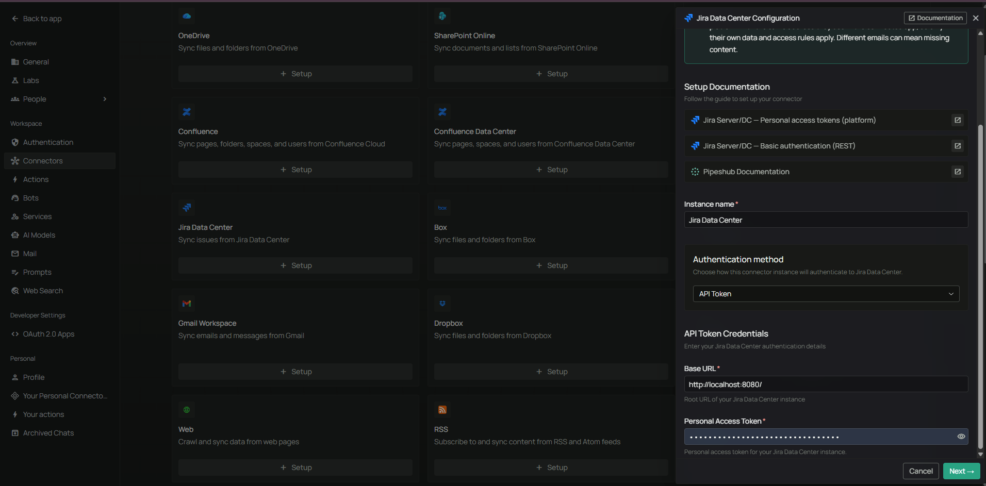This screenshot has width=986, height=486.
Task: Click Setup under Dropbox
Action: (551, 372)
